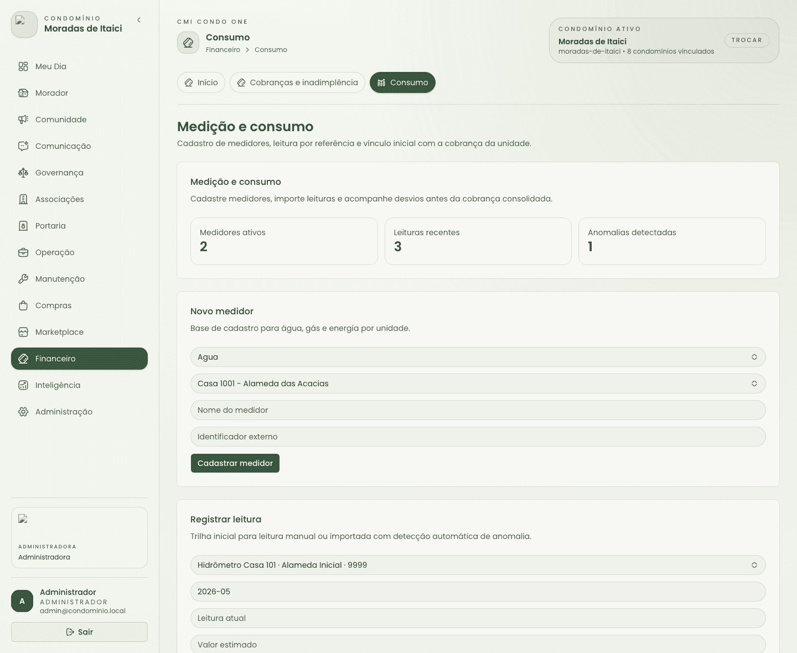Click the Financeiro breadcrumb link
Image resolution: width=797 pixels, height=653 pixels.
coord(223,50)
